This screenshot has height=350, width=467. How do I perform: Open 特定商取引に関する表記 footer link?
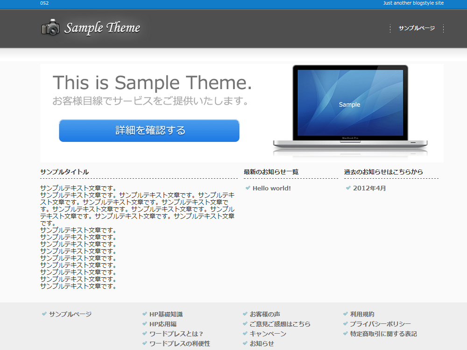pyautogui.click(x=383, y=334)
